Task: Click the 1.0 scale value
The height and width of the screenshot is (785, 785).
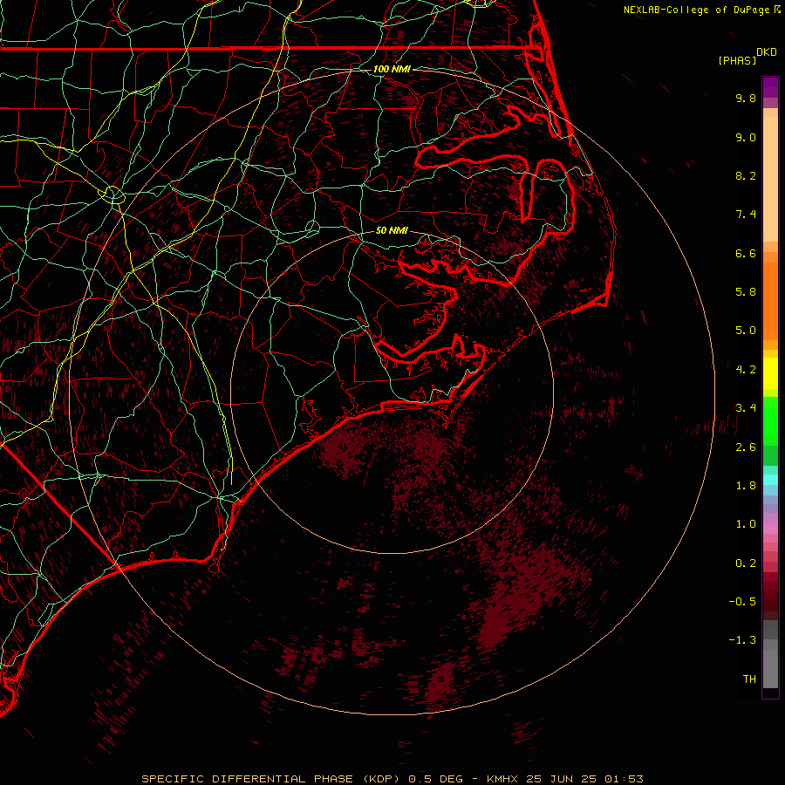Action: 746,524
